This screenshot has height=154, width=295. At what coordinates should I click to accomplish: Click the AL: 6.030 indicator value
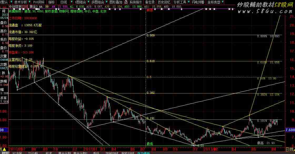(77, 7)
